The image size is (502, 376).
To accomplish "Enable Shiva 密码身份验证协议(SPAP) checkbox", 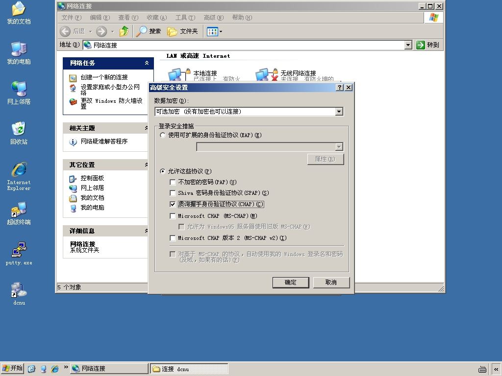I will pos(173,193).
